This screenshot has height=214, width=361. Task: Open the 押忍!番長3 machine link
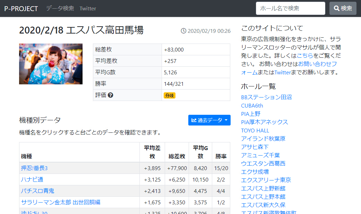(x=34, y=168)
